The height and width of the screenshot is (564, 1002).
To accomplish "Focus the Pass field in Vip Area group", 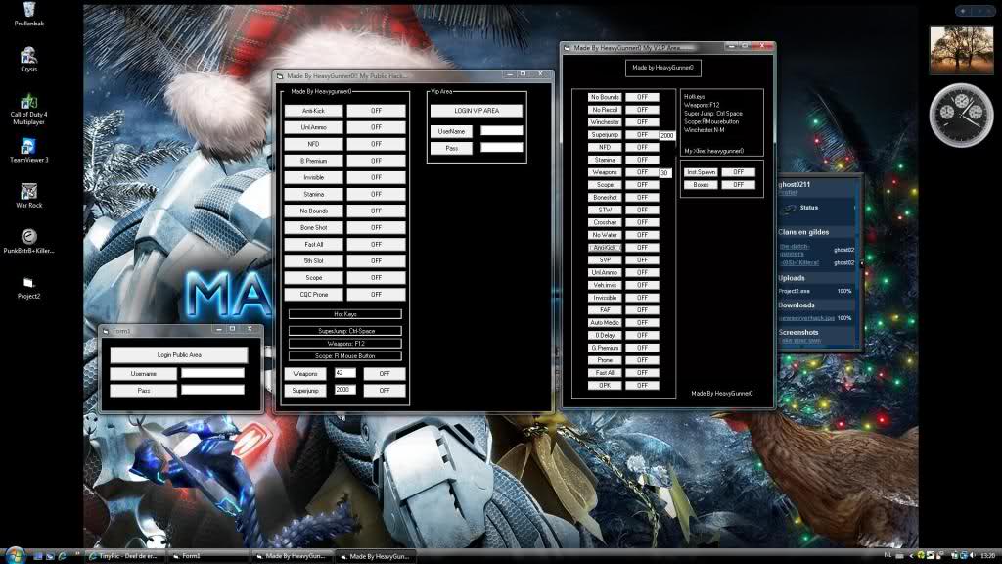I will (x=502, y=147).
